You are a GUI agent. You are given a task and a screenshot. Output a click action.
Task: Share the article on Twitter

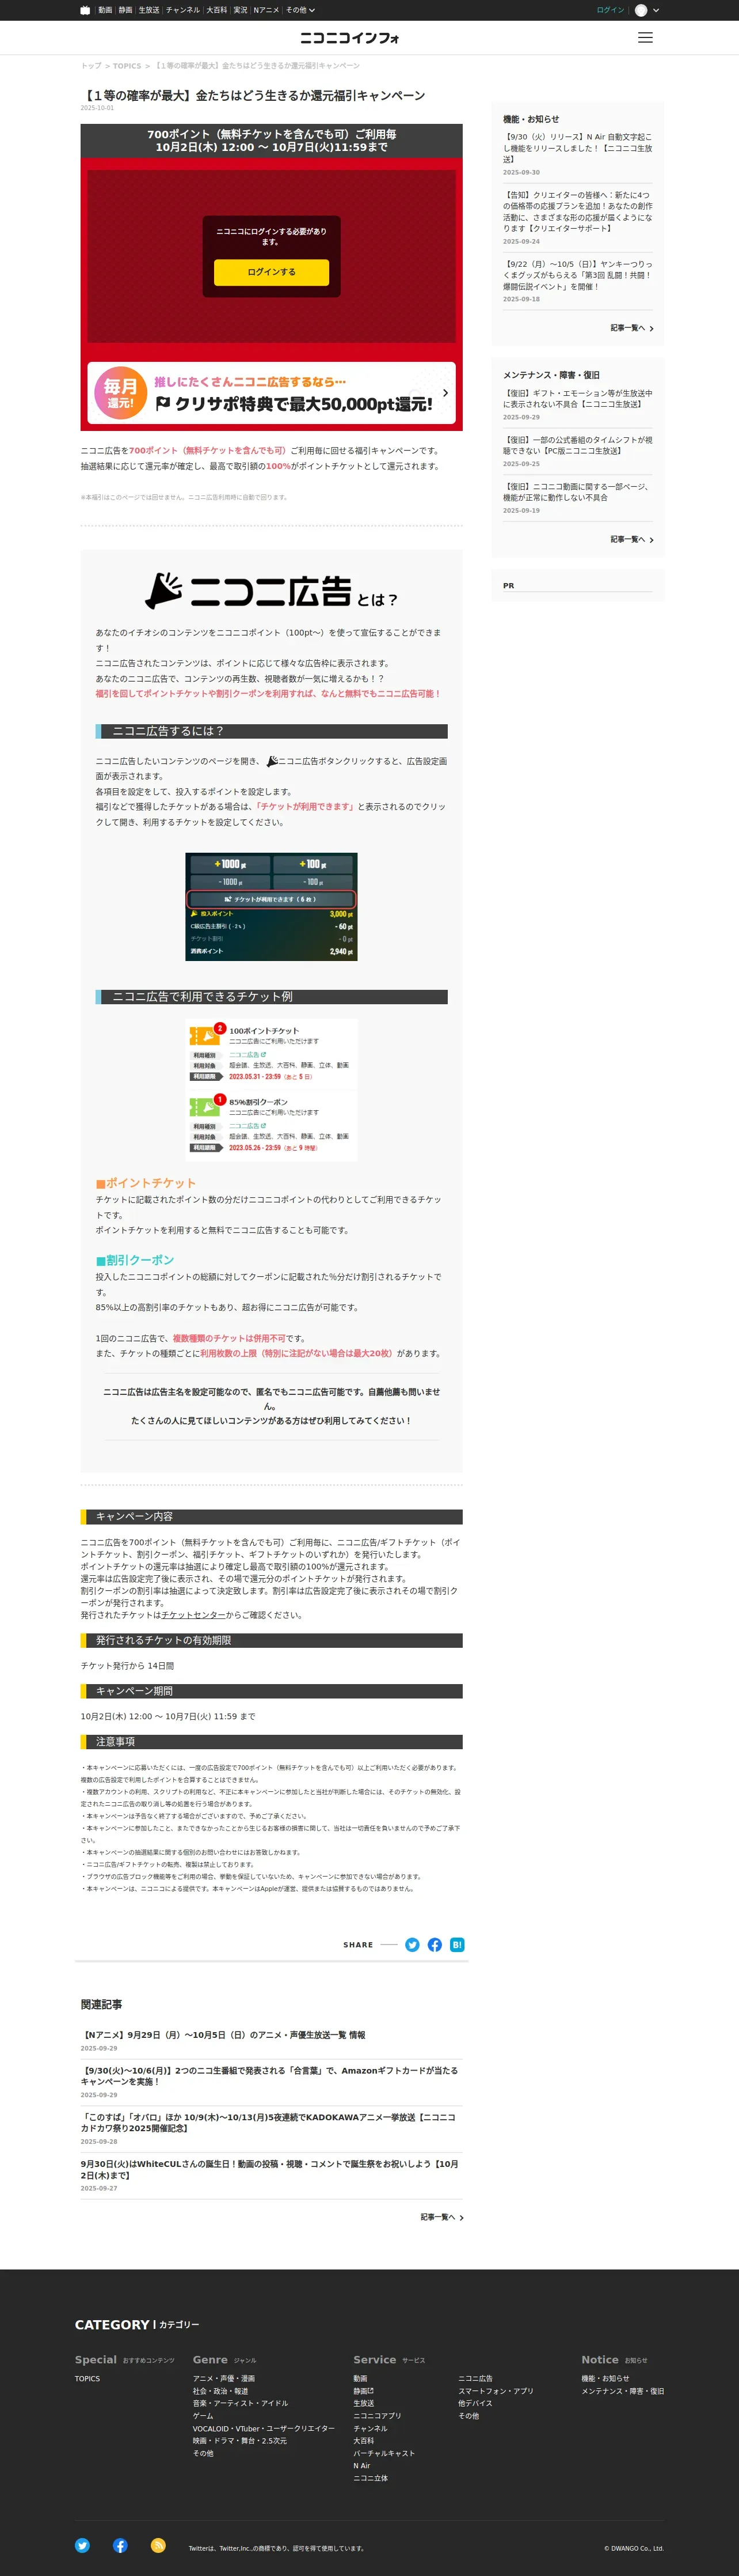click(412, 1945)
